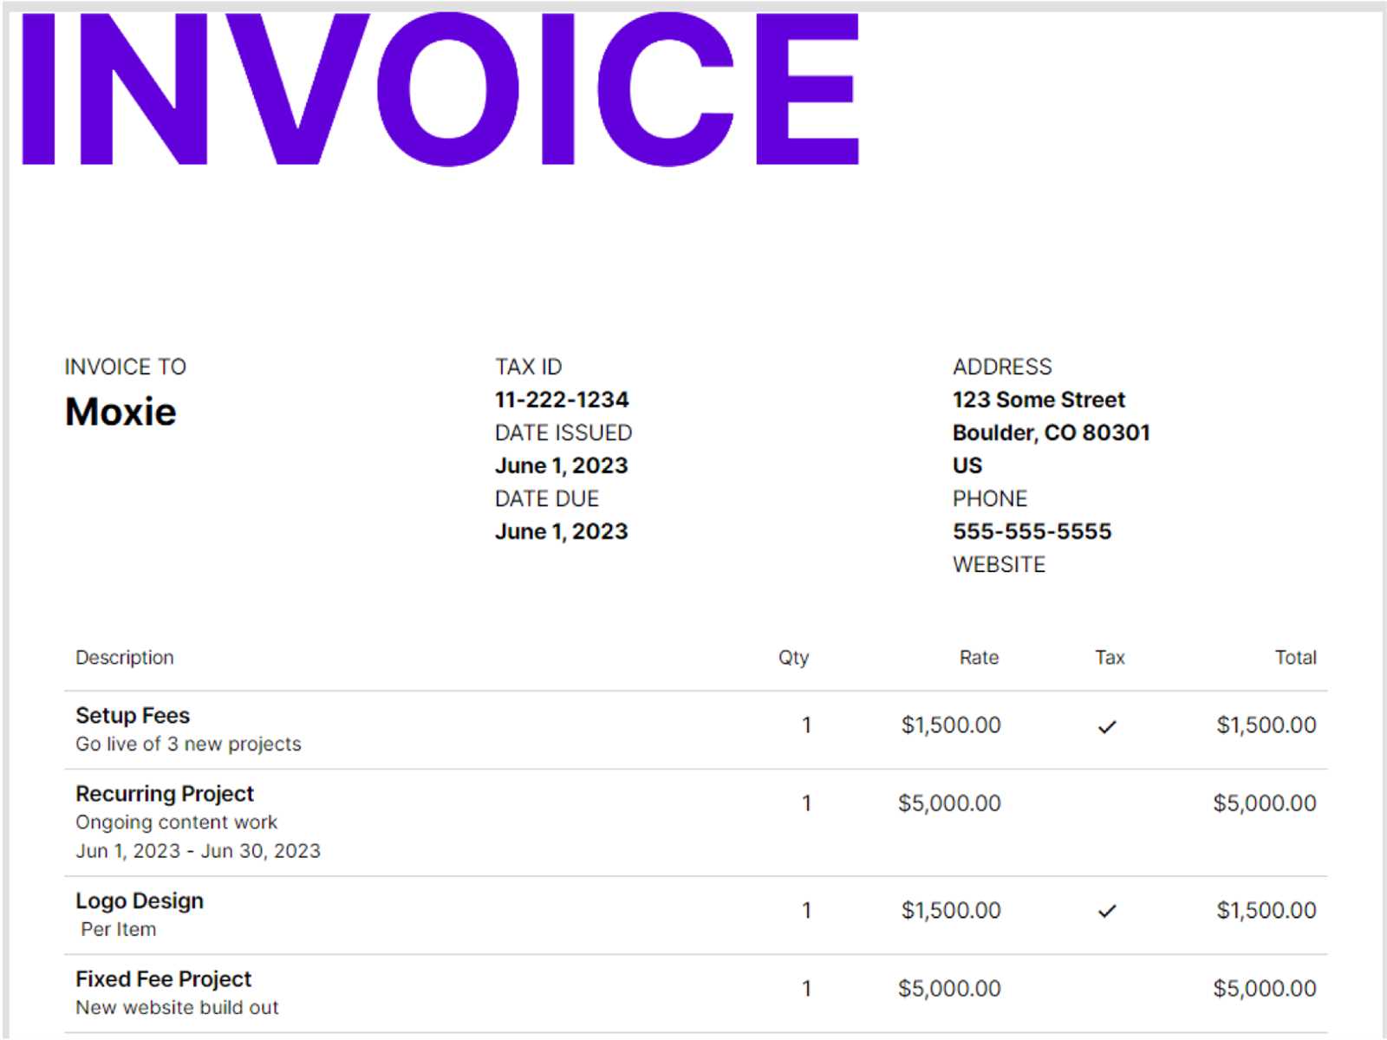The width and height of the screenshot is (1387, 1040).
Task: Select the client name Moxie
Action: tap(120, 412)
